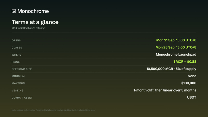The height and width of the screenshot is (117, 208).
Task: Select the 'None' minimum value
Action: 192,76
